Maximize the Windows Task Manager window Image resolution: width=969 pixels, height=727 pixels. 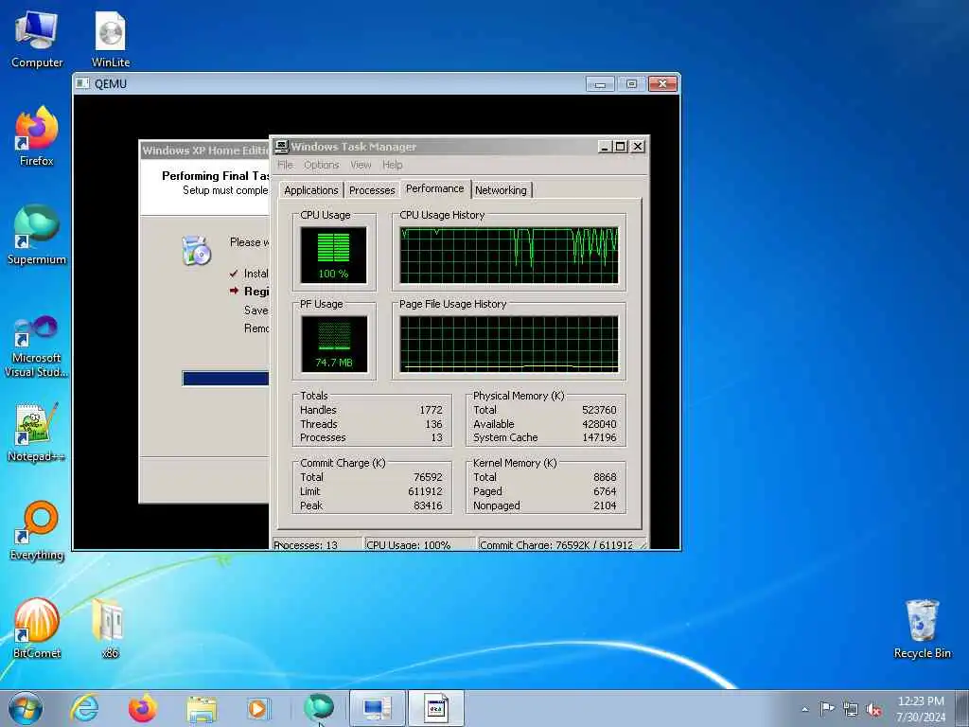coord(620,147)
